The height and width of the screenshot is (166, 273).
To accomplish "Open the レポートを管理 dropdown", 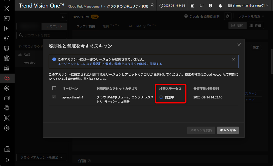I will (251, 16).
